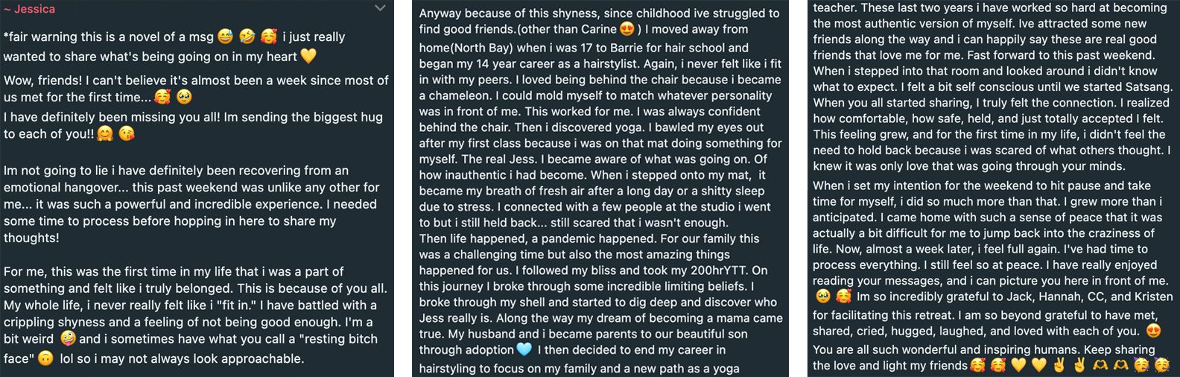The width and height of the screenshot is (1180, 377).
Task: Click the teary-eyed emoji before 'Im so incredibly'
Action: pyautogui.click(x=823, y=297)
